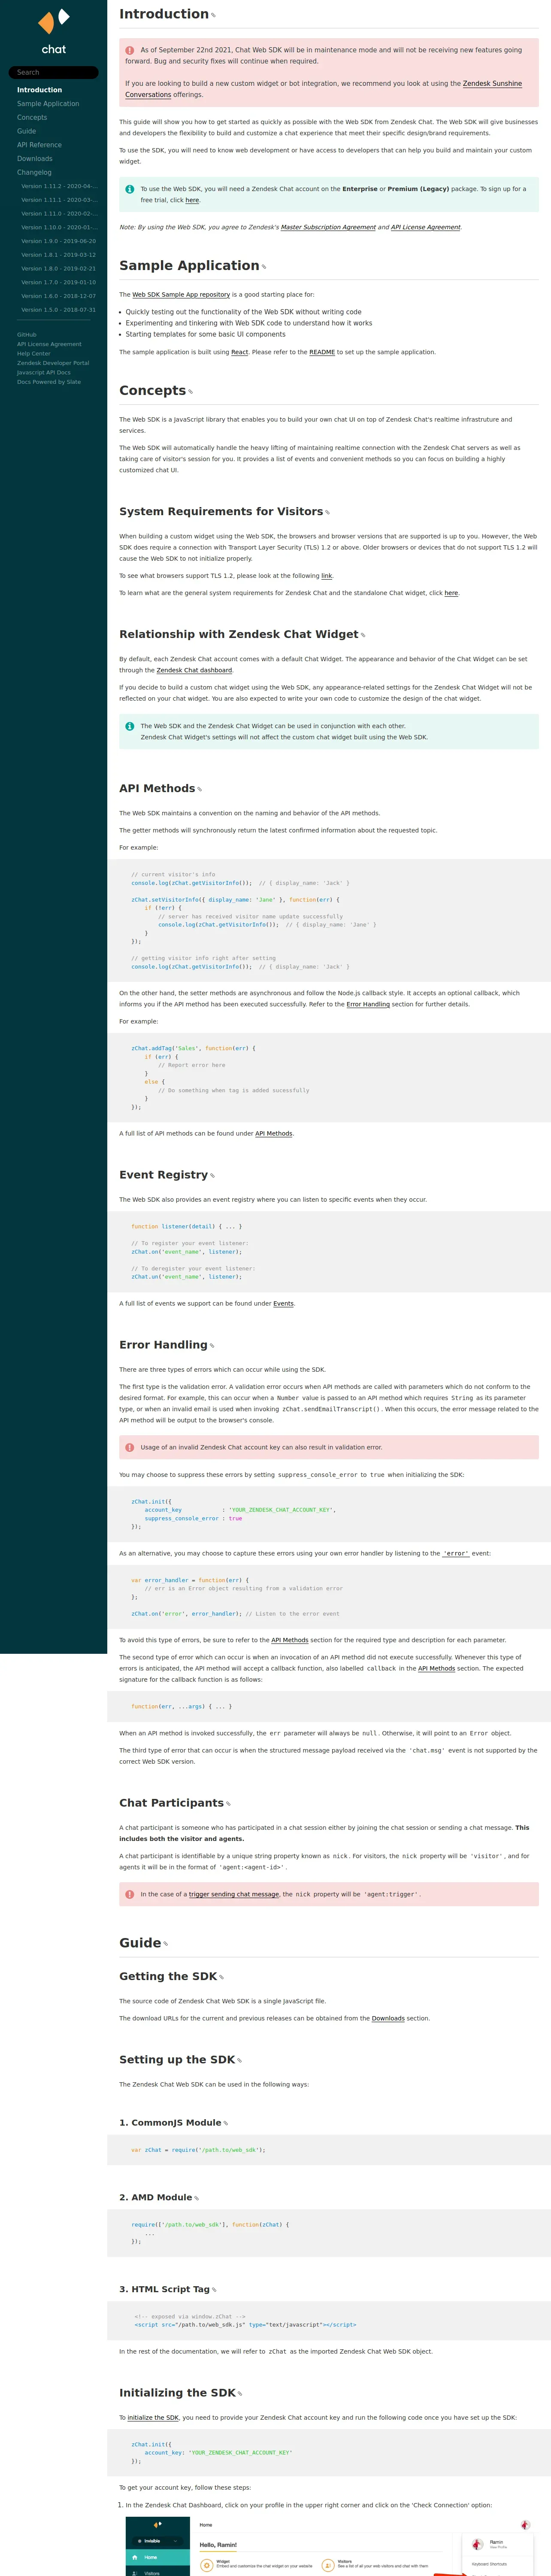
Task: Open the GitHub link in the sidebar footer
Action: 27,335
